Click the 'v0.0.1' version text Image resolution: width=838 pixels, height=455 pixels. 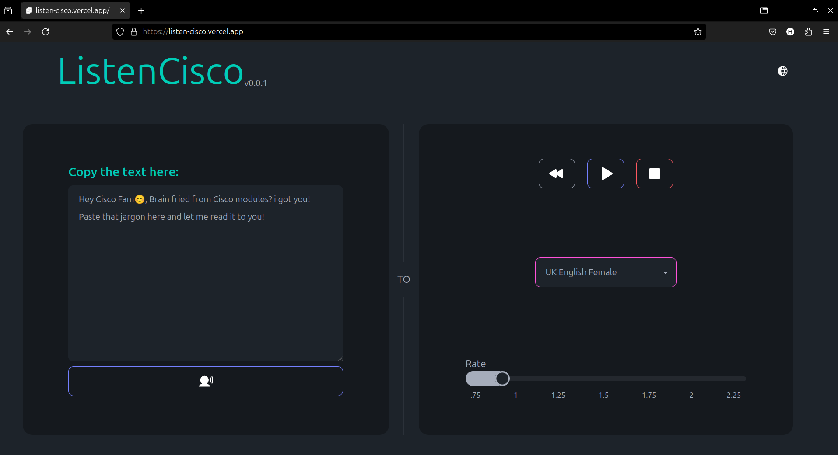pos(256,83)
